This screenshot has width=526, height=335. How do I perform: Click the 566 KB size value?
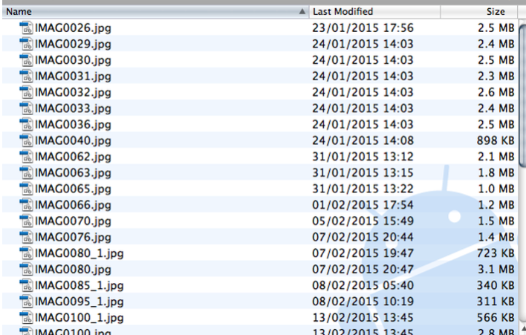(496, 318)
